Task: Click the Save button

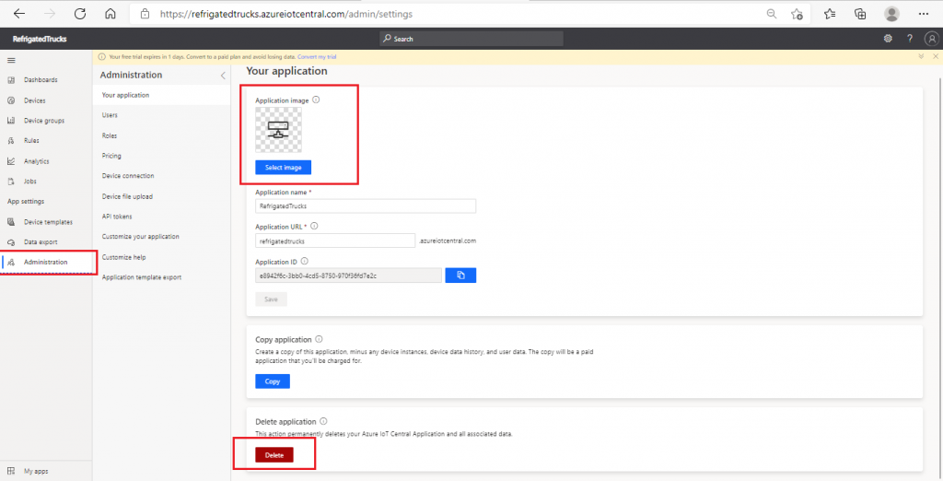Action: pos(272,299)
